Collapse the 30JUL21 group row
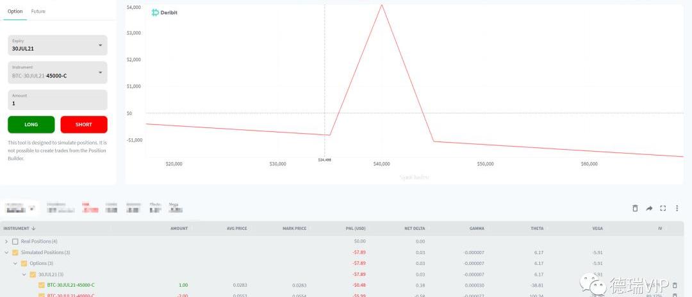 pyautogui.click(x=24, y=274)
